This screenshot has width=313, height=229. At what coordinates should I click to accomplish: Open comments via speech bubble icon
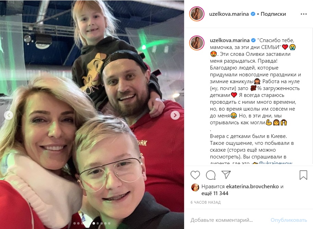click(210, 175)
